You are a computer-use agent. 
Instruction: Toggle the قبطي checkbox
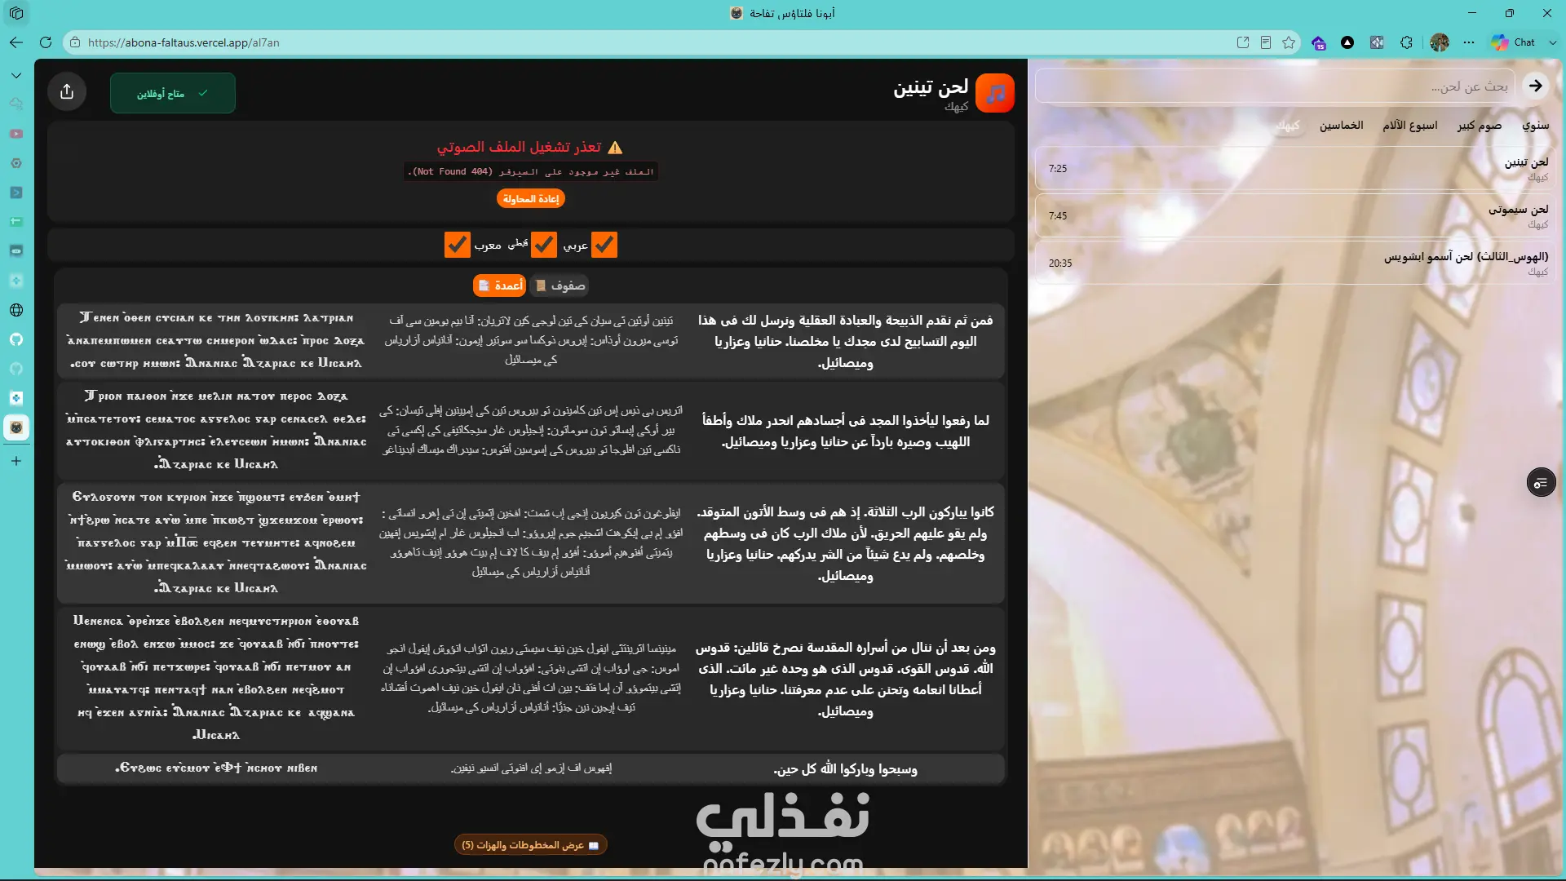(544, 245)
